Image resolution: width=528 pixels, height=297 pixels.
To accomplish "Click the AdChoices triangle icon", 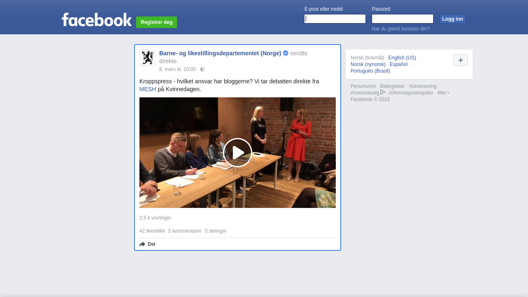I will [383, 92].
